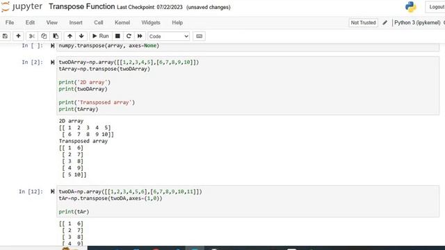
Task: Click the Python 3 (ipykernel) kernel indicator
Action: tap(417, 23)
